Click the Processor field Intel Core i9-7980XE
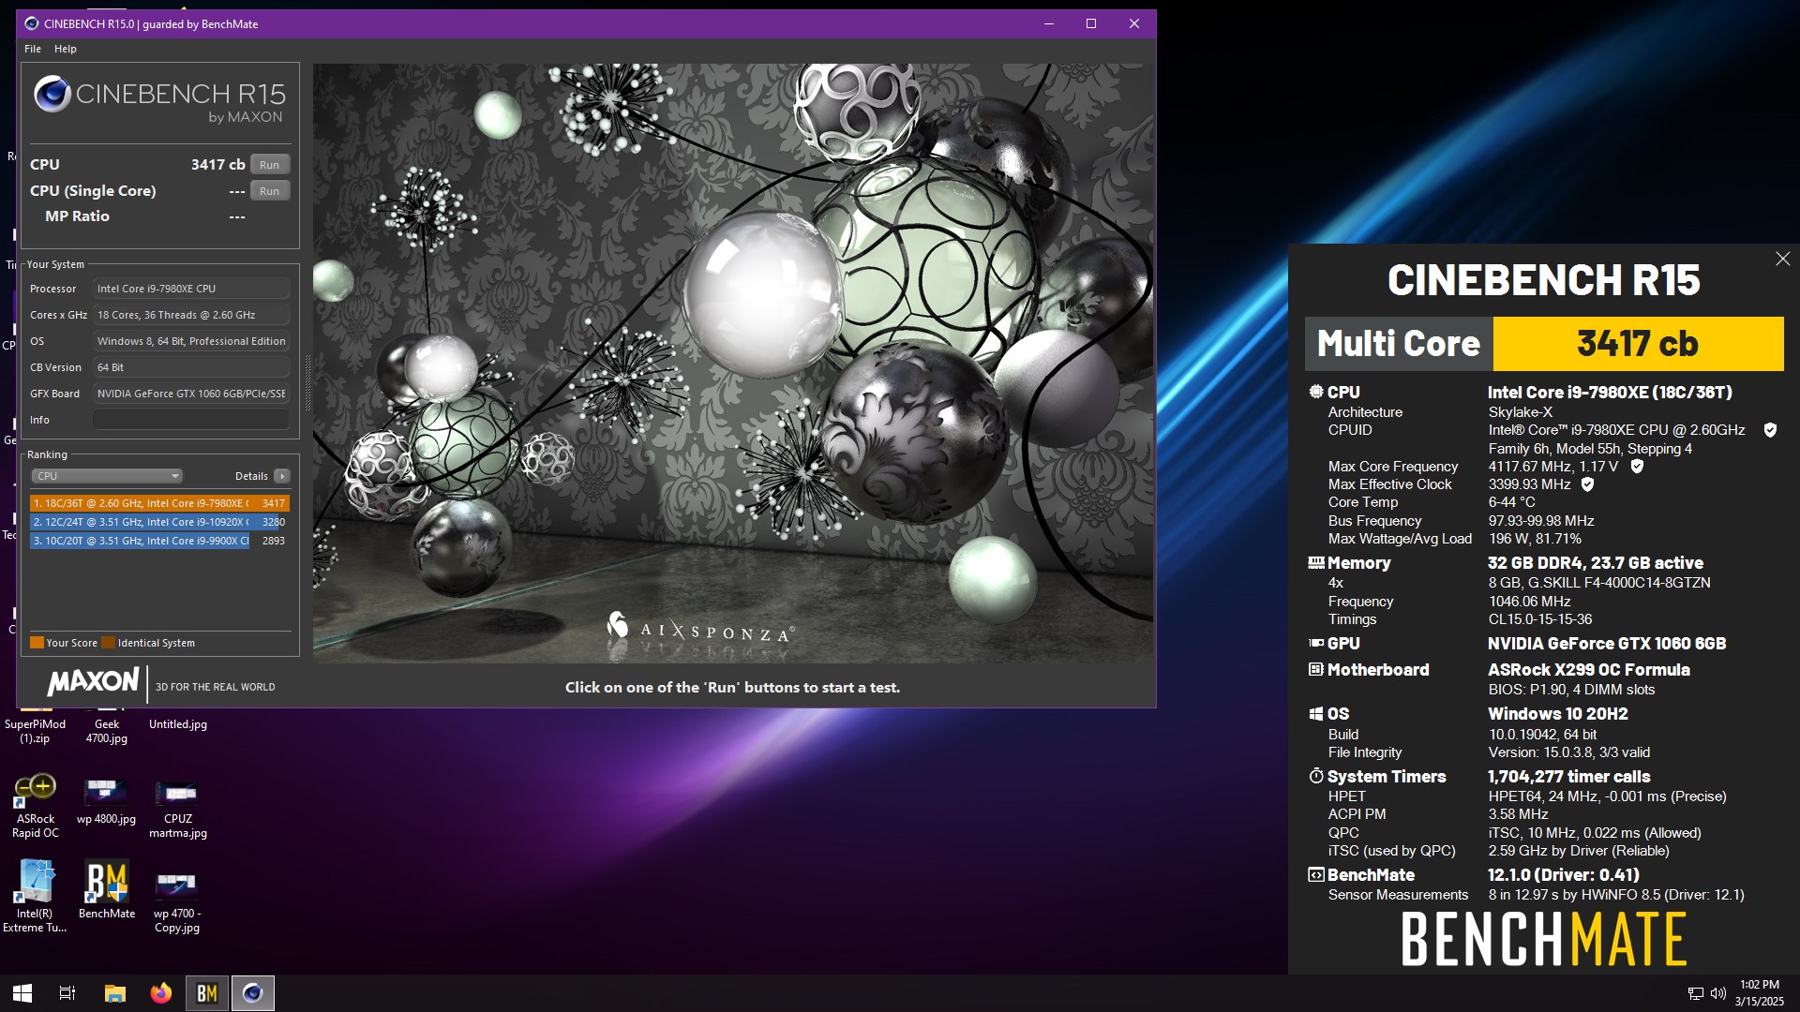The width and height of the screenshot is (1800, 1012). point(191,289)
